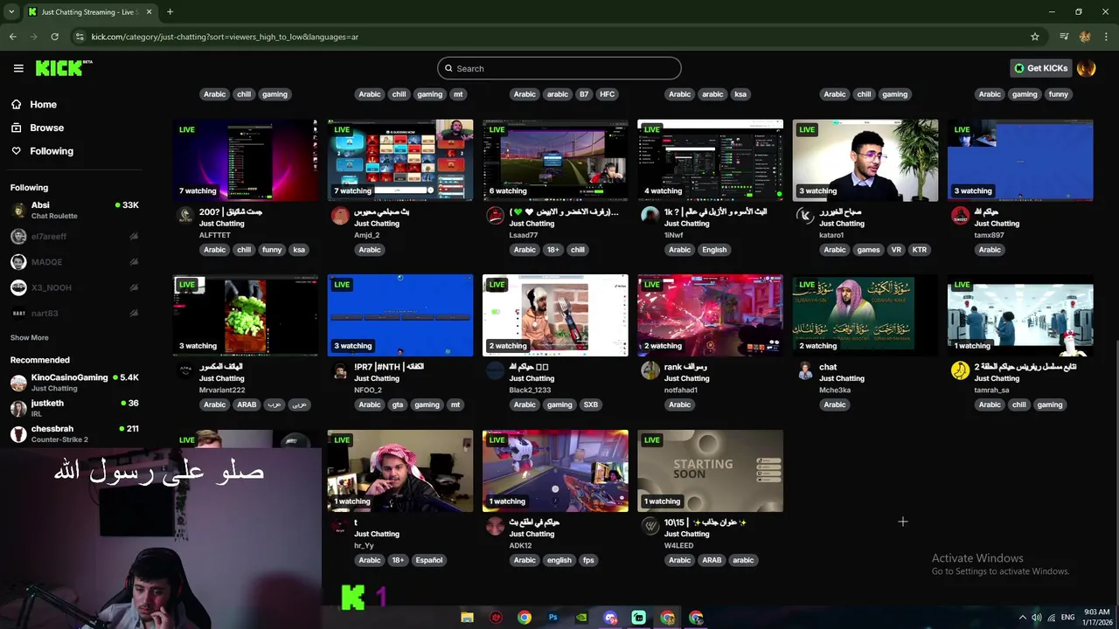Viewport: 1119px width, 629px height.
Task: Open Mrvariant222 stream thumbnail
Action: [246, 315]
